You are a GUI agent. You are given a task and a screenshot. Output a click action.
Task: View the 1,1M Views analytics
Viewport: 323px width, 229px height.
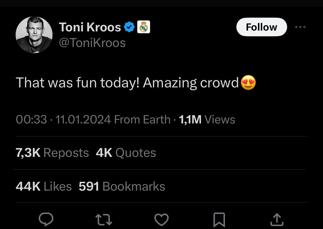click(207, 120)
